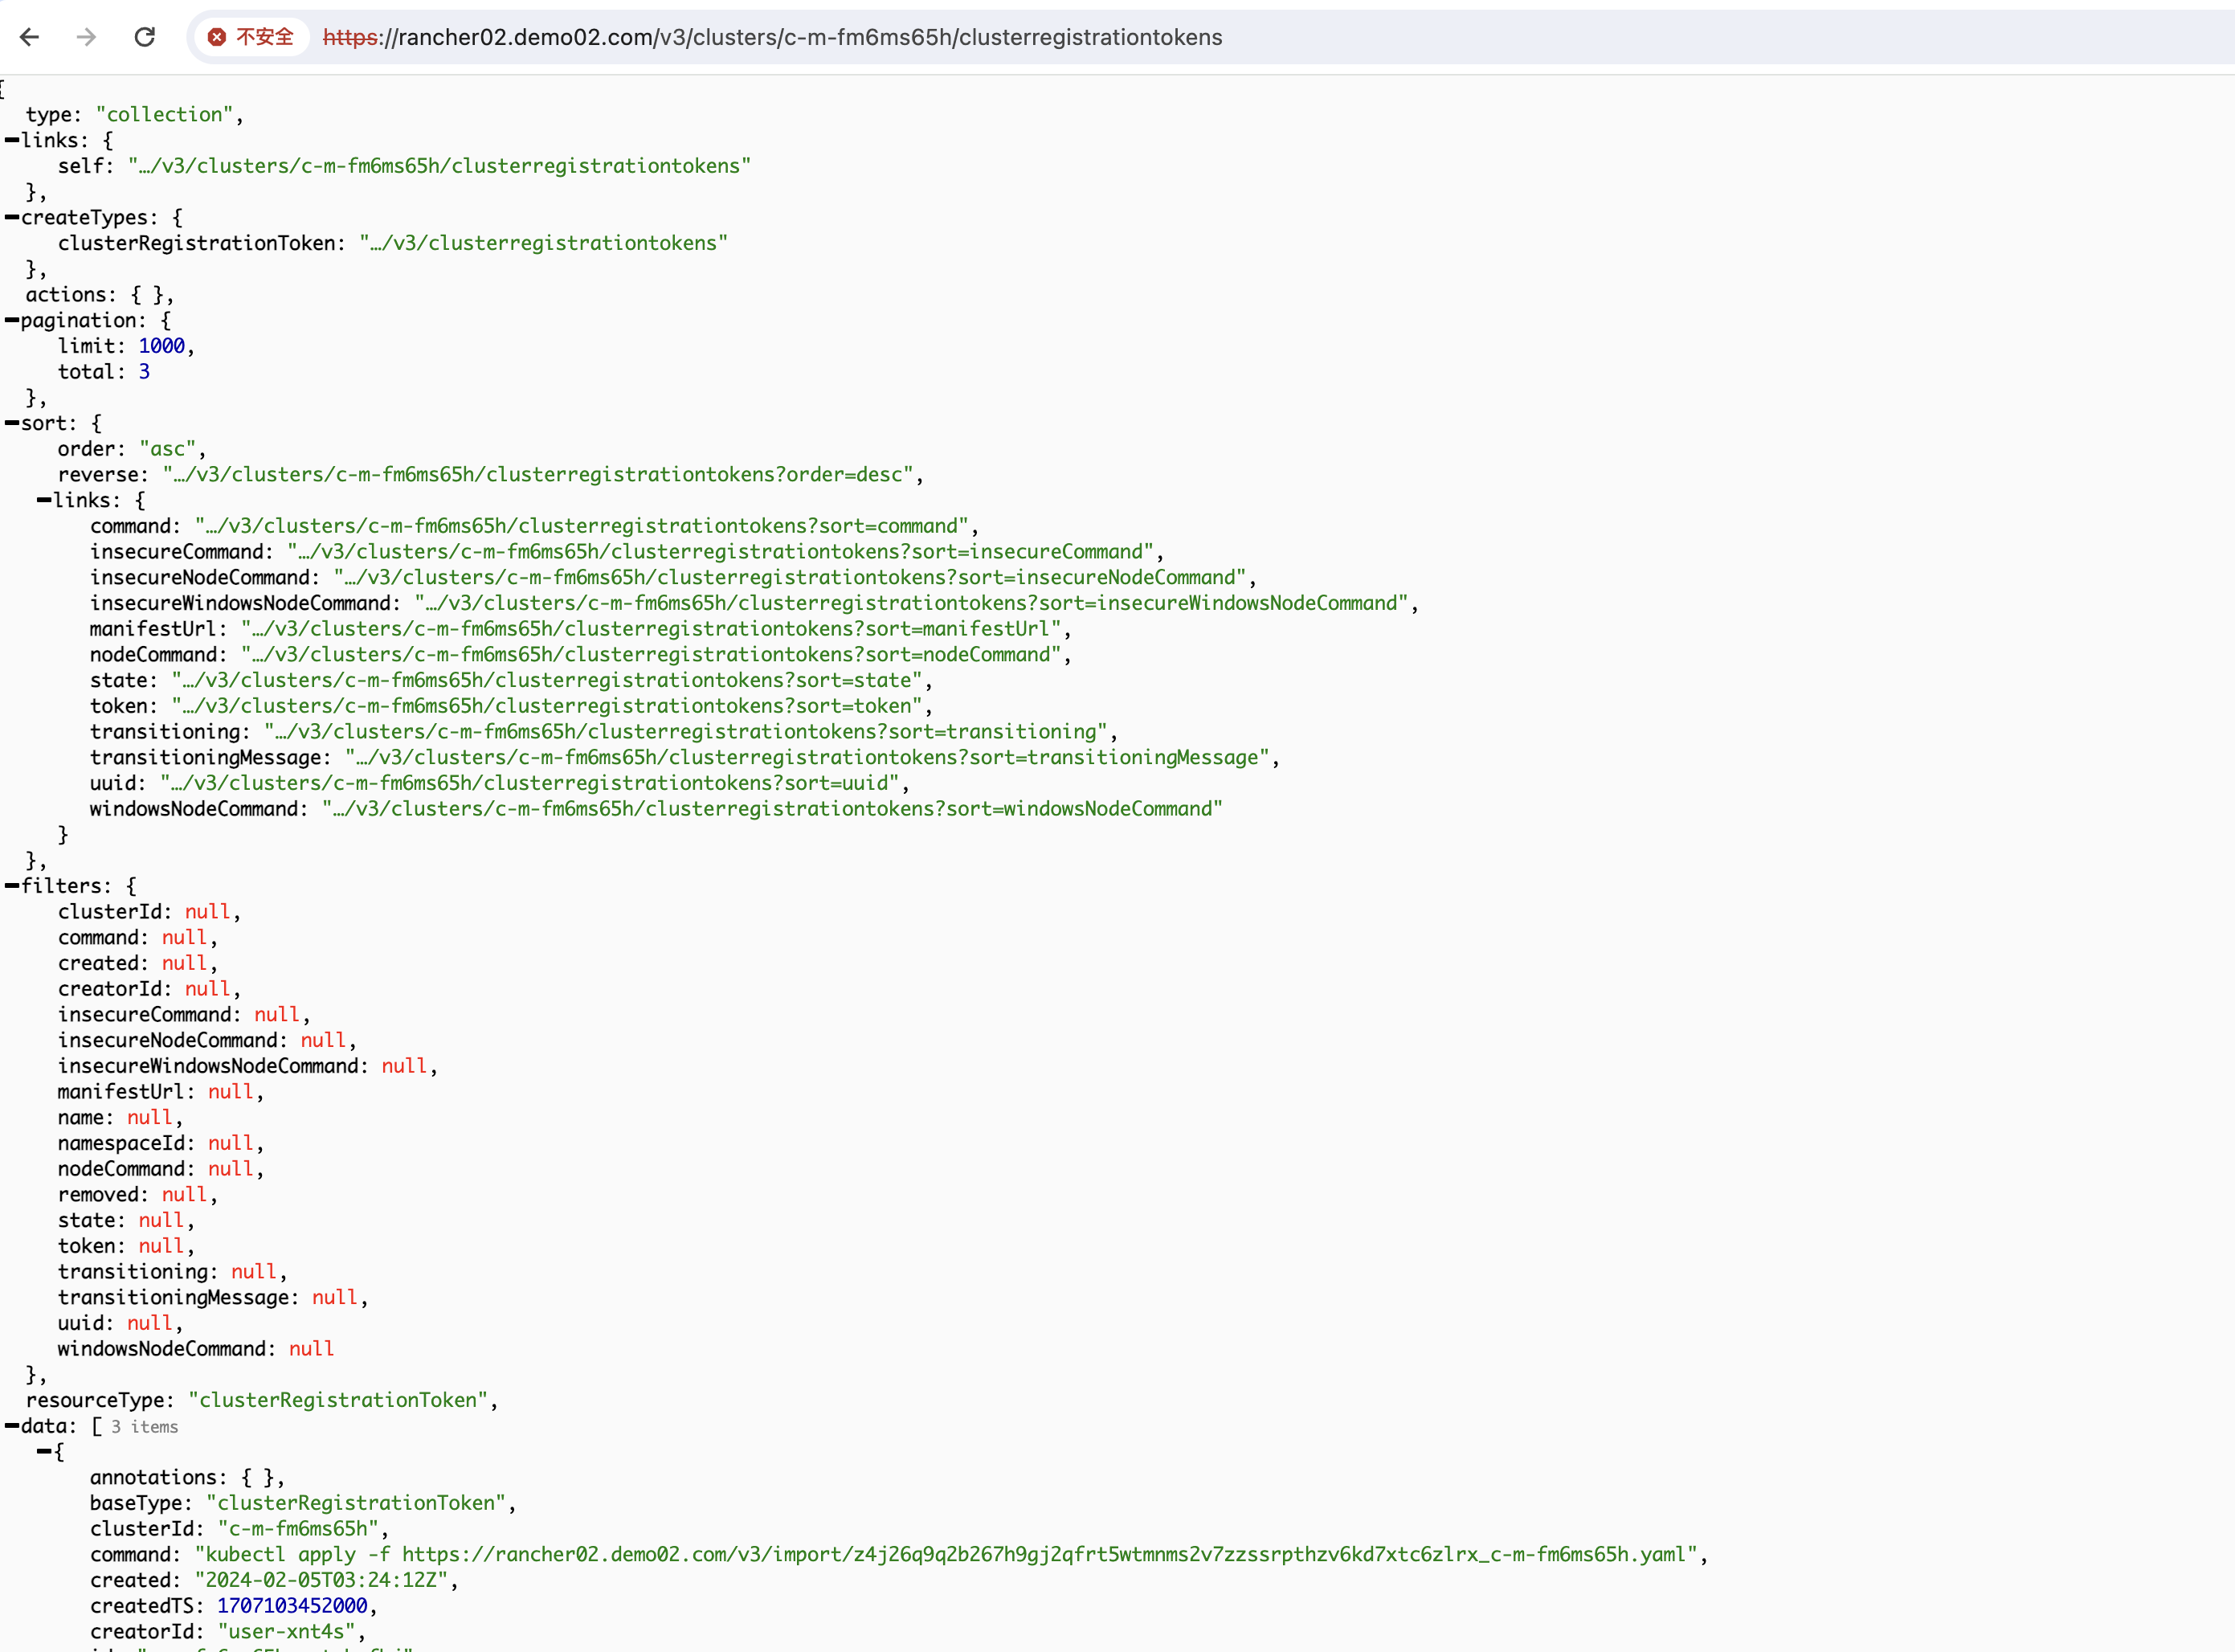Viewport: 2235px width, 1652px height.
Task: Click the clusterId value "c-m-fm6ms65h"
Action: click(298, 1529)
